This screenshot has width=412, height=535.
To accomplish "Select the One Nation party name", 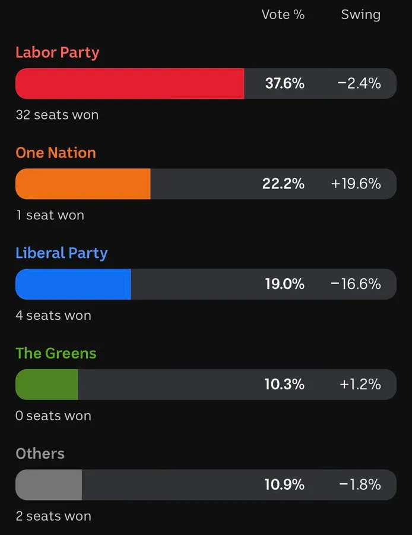I will pyautogui.click(x=55, y=153).
